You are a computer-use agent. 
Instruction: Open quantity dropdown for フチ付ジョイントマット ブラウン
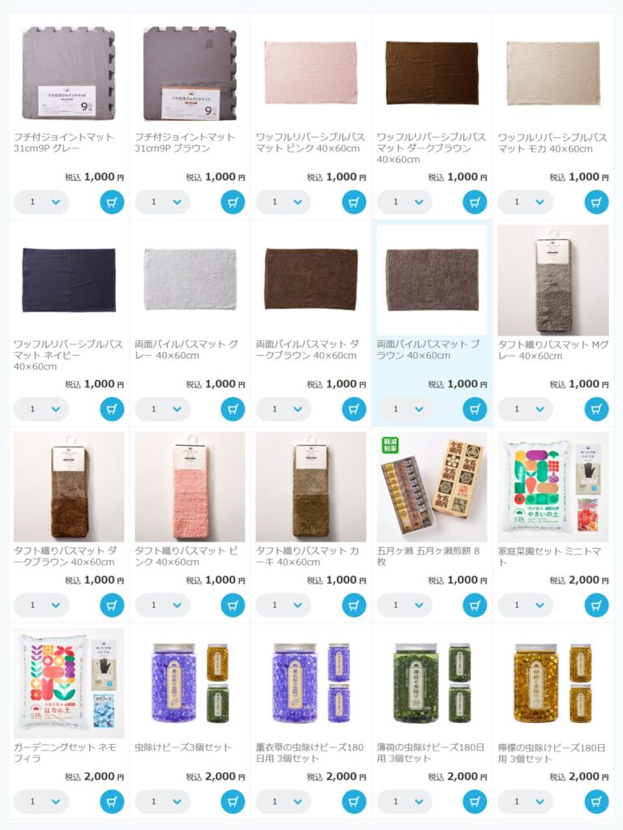pyautogui.click(x=162, y=202)
